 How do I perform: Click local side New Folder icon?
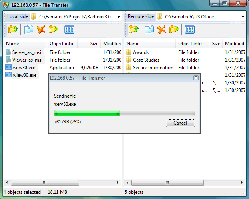pyautogui.click(x=53, y=30)
